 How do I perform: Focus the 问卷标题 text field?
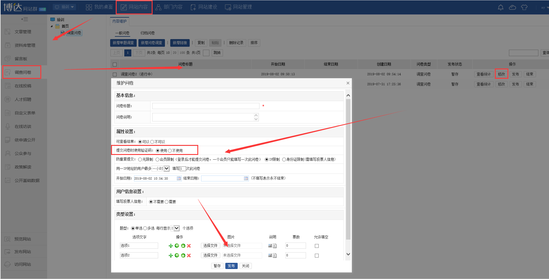coord(206,106)
